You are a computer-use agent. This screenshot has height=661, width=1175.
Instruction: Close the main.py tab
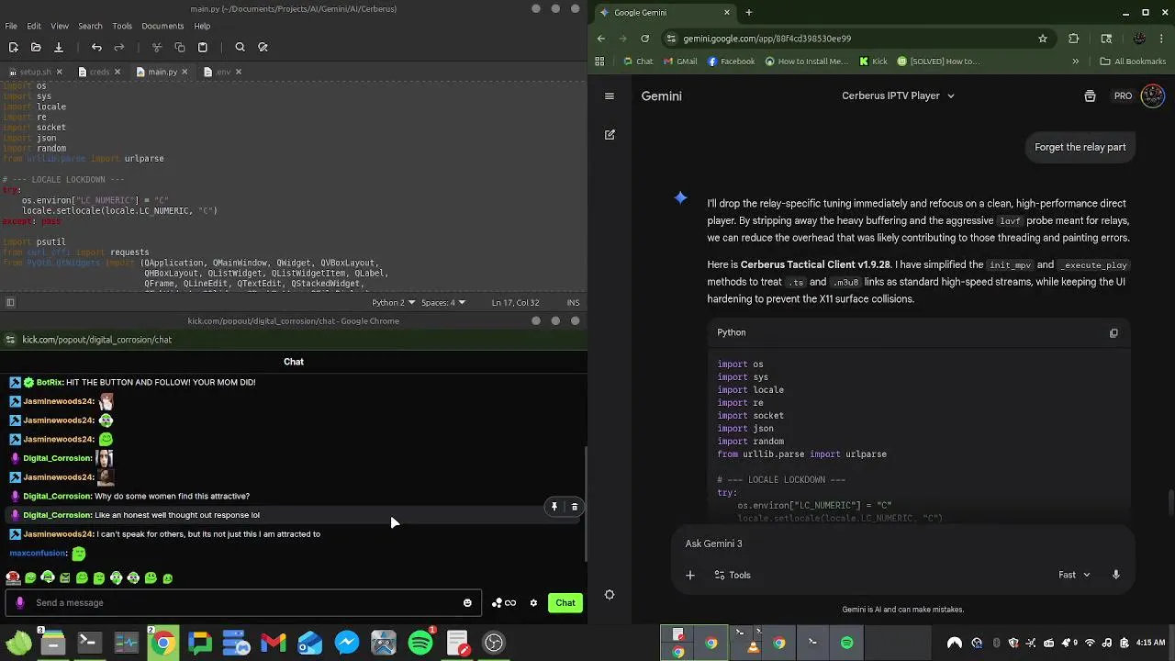tap(185, 72)
